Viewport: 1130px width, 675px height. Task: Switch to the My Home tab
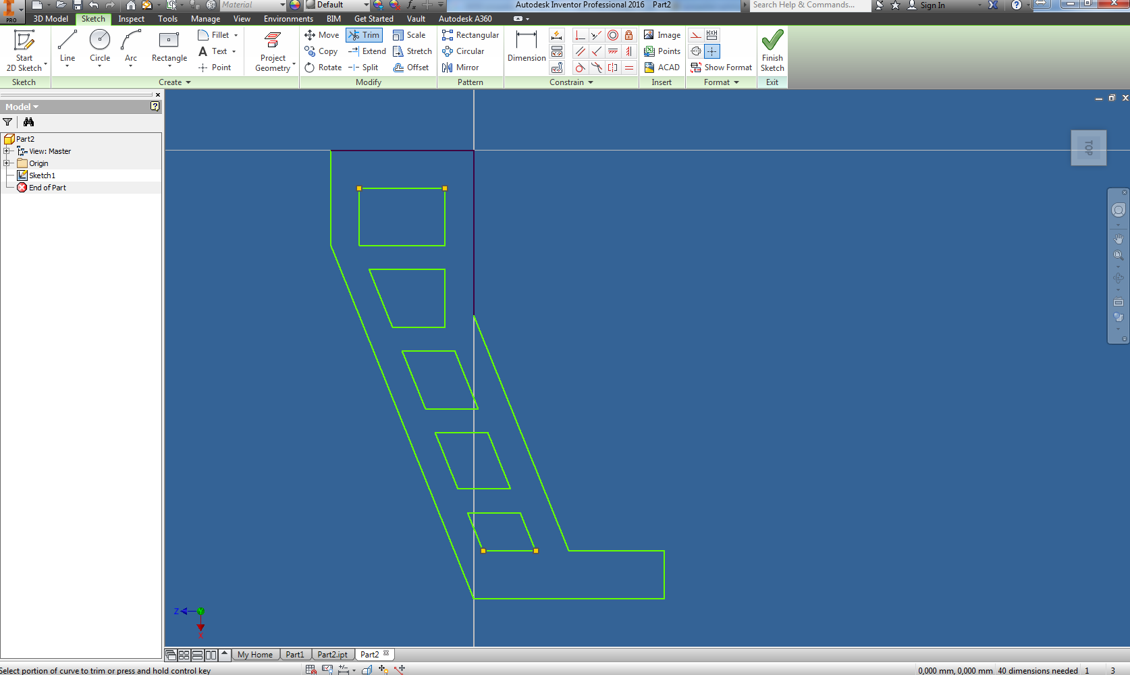255,655
